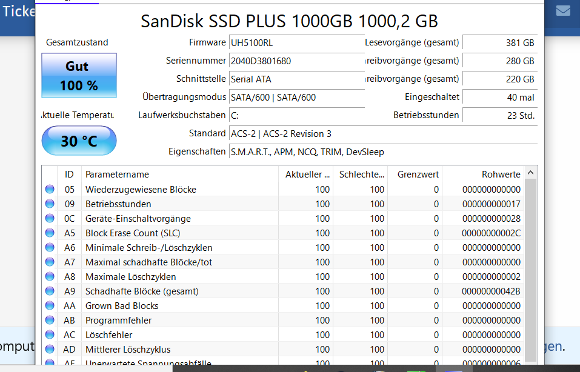Image resolution: width=580 pixels, height=372 pixels.
Task: Click the Gesamtzustand label
Action: tap(77, 42)
